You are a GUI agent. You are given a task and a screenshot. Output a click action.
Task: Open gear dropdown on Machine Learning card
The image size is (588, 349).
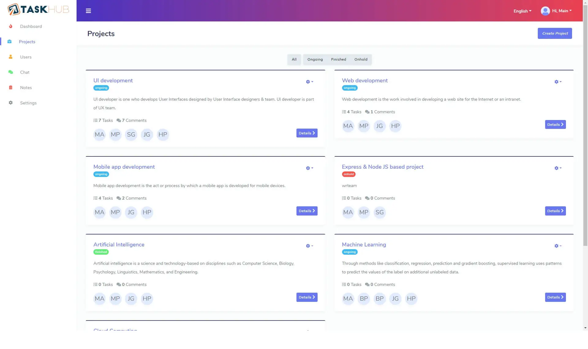[558, 246]
